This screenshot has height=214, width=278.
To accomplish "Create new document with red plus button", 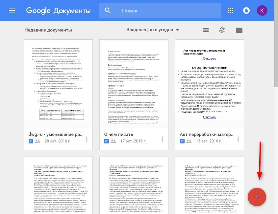I will point(257,197).
